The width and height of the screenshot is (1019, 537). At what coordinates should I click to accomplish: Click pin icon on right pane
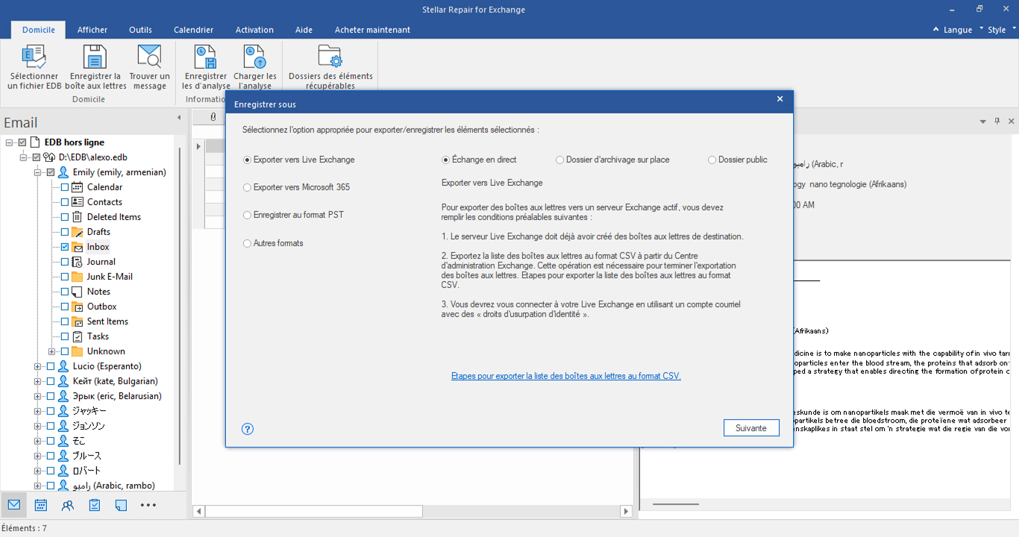click(997, 121)
